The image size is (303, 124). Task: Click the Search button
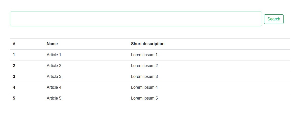point(274,19)
